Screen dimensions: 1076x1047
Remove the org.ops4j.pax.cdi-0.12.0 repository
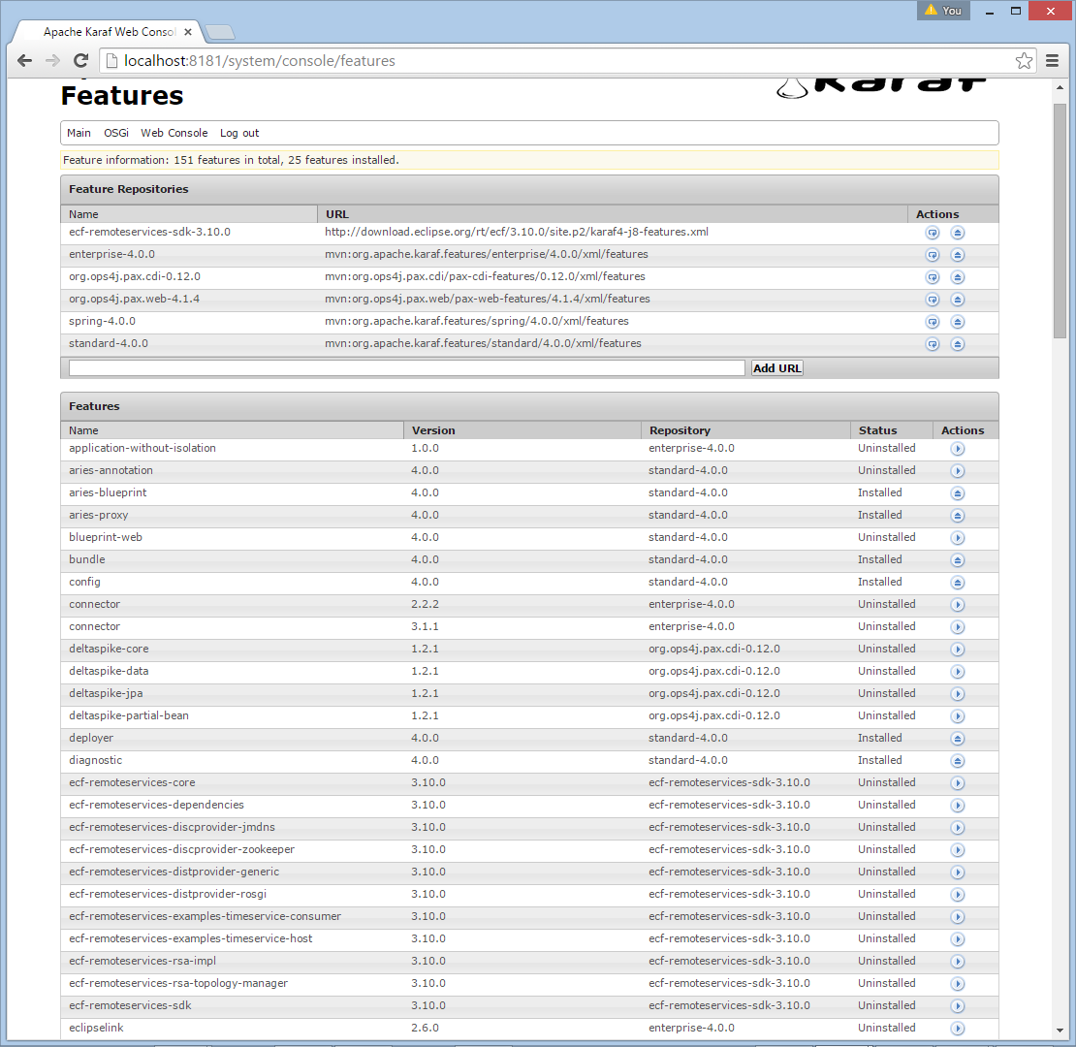click(x=958, y=277)
